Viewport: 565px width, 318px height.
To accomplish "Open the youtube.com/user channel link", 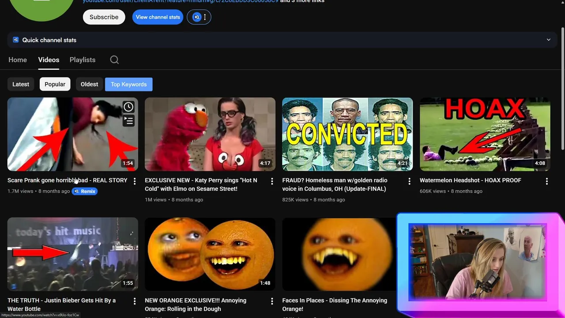I will point(181,1).
